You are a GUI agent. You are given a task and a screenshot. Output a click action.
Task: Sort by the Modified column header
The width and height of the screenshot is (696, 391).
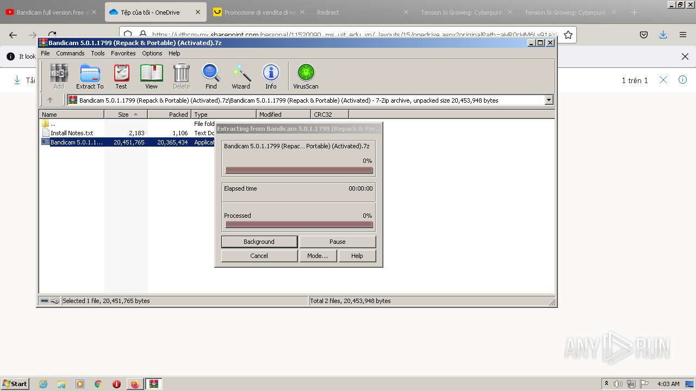(283, 114)
